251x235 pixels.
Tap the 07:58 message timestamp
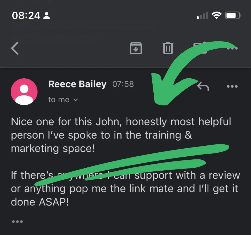123,84
